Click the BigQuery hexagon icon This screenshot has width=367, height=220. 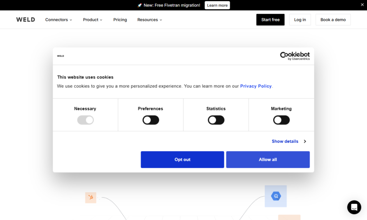pyautogui.click(x=276, y=196)
